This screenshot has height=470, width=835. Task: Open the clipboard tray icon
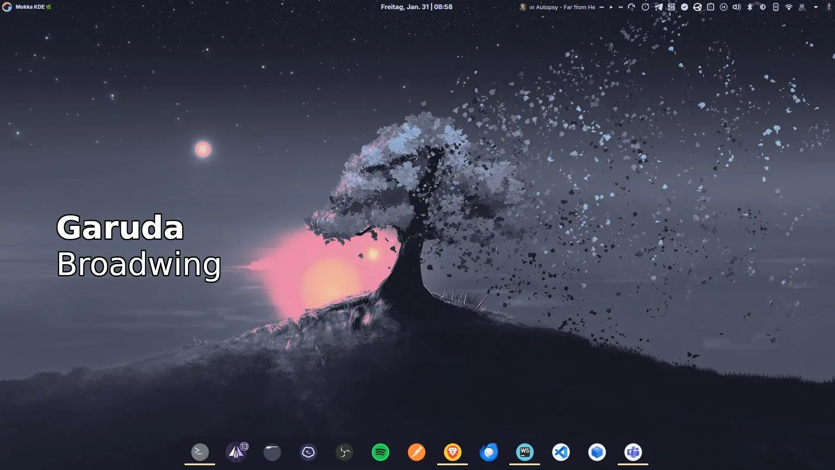point(711,7)
